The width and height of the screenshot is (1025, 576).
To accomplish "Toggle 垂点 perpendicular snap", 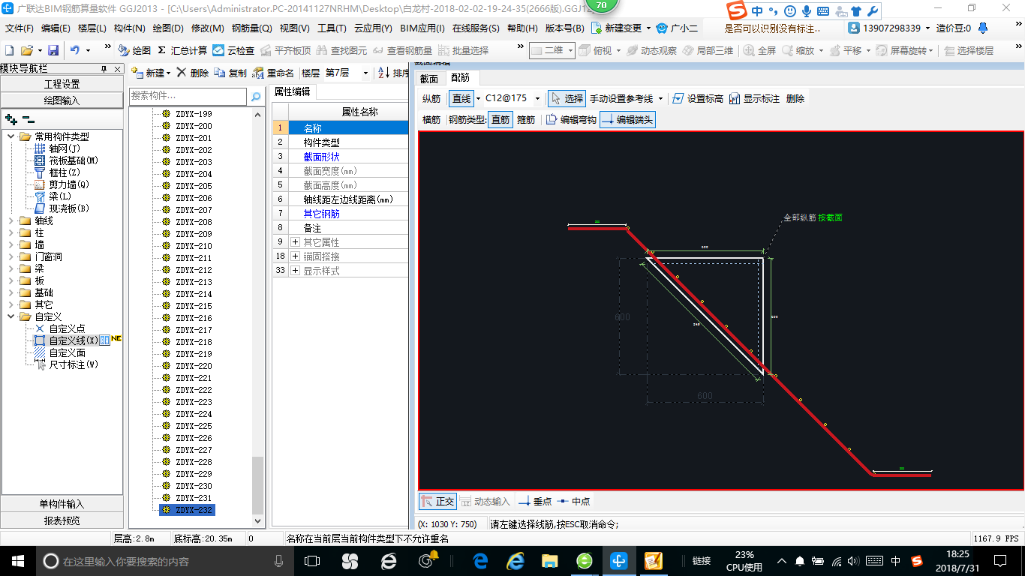I will [x=536, y=501].
